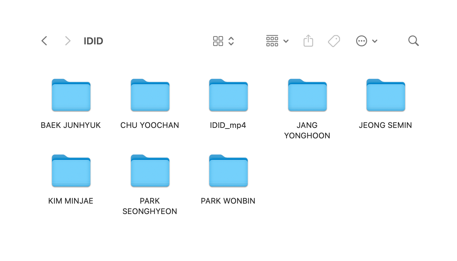This screenshot has width=457, height=261.
Task: Click the IDID_mp4 folder
Action: point(228,95)
